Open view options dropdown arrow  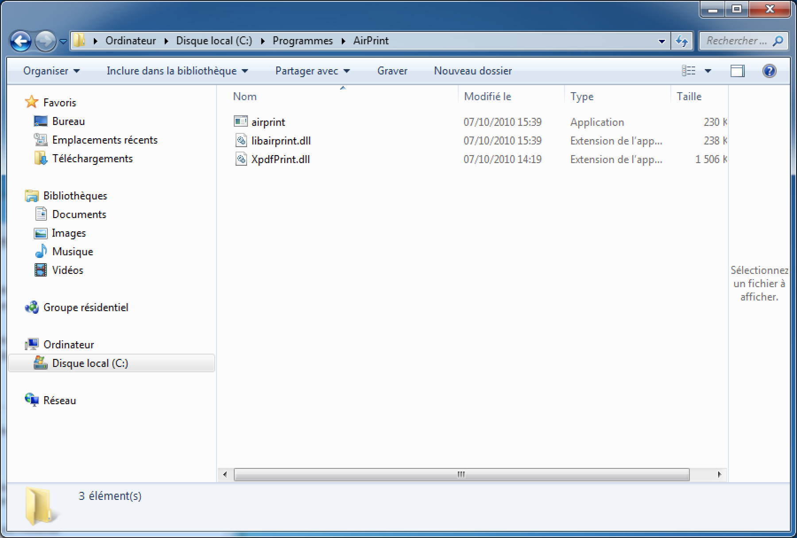pos(708,71)
